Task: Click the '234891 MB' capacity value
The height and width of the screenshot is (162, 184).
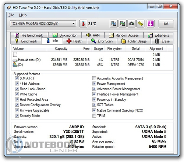Action: click(x=59, y=60)
